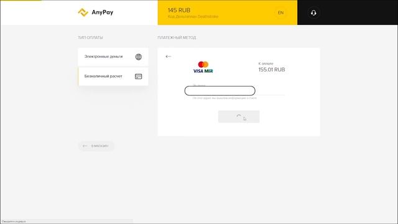Viewport: 398px width, 224px height.
Task: Switch language with the EN button
Action: point(280,12)
